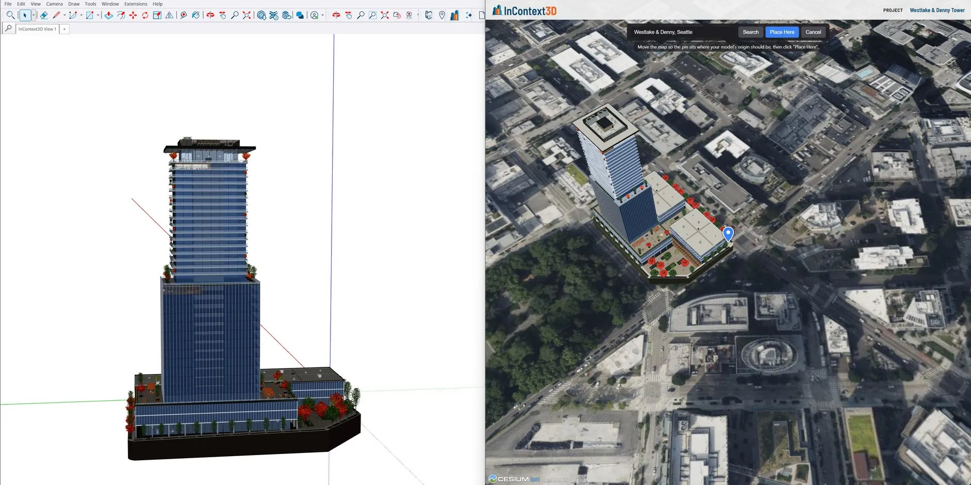Select the Move tool

(x=133, y=15)
